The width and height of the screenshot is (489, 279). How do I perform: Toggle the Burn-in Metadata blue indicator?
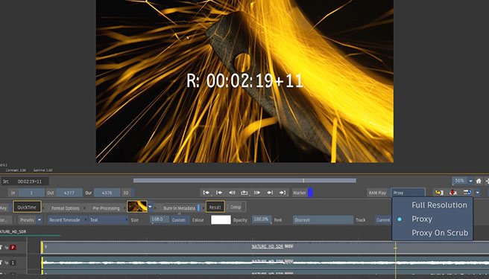(x=198, y=208)
